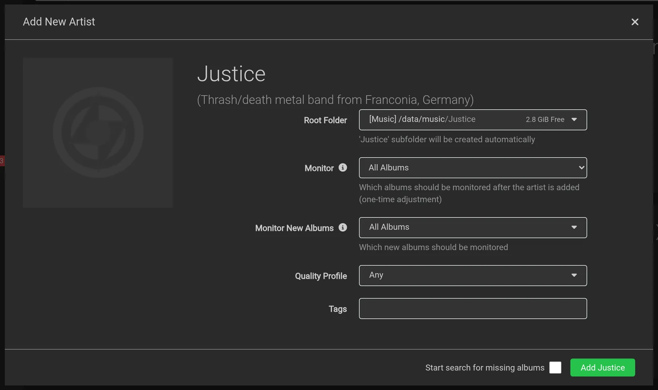658x390 pixels.
Task: Click the '2.8 GiB Free' text
Action: pos(545,119)
